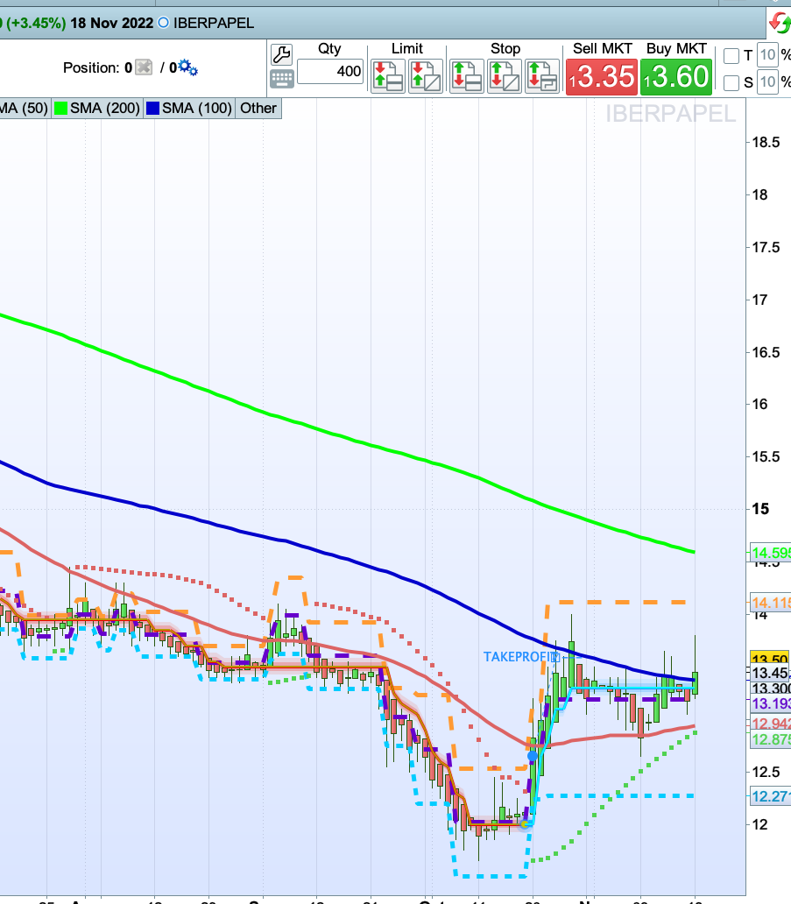
Task: Expand the SMA (200) indicator settings
Action: 97,109
